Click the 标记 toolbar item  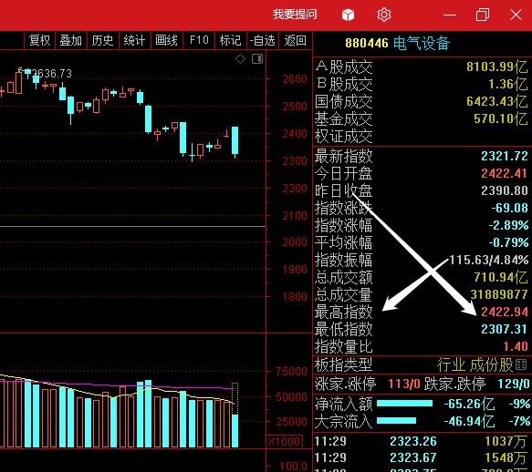[230, 40]
